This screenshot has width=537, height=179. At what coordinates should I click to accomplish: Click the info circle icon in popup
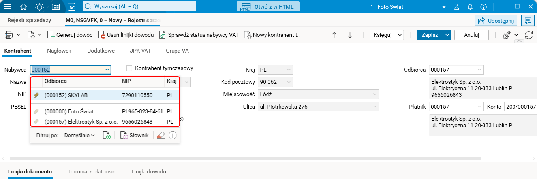[x=172, y=135]
